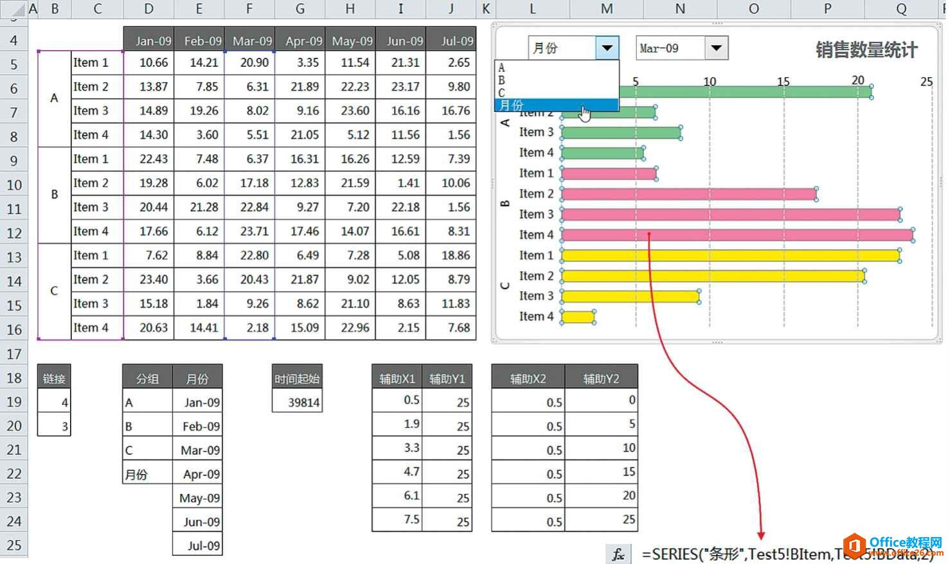The height and width of the screenshot is (564, 948).
Task: Select column P header
Action: coord(828,9)
